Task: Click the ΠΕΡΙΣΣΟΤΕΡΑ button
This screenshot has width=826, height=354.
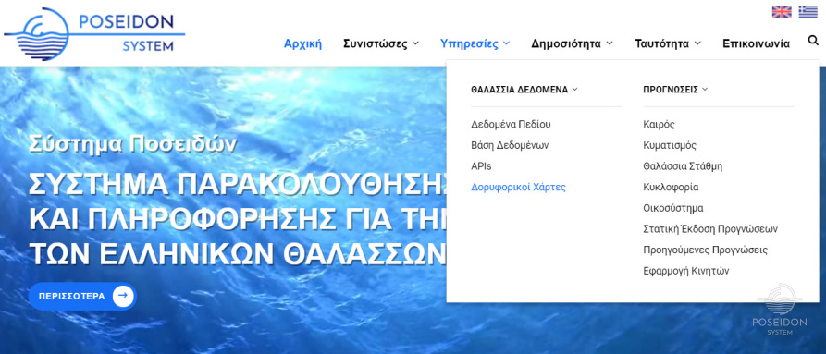Action: [x=82, y=296]
